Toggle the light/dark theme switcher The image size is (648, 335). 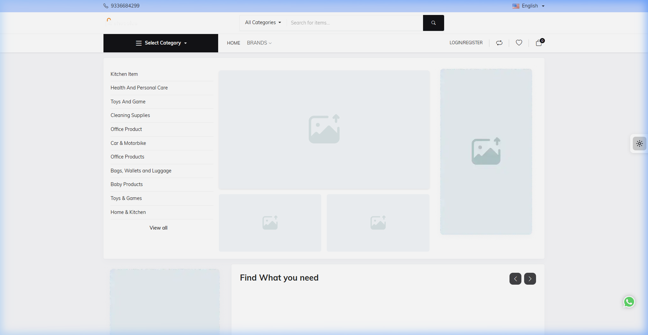[639, 144]
